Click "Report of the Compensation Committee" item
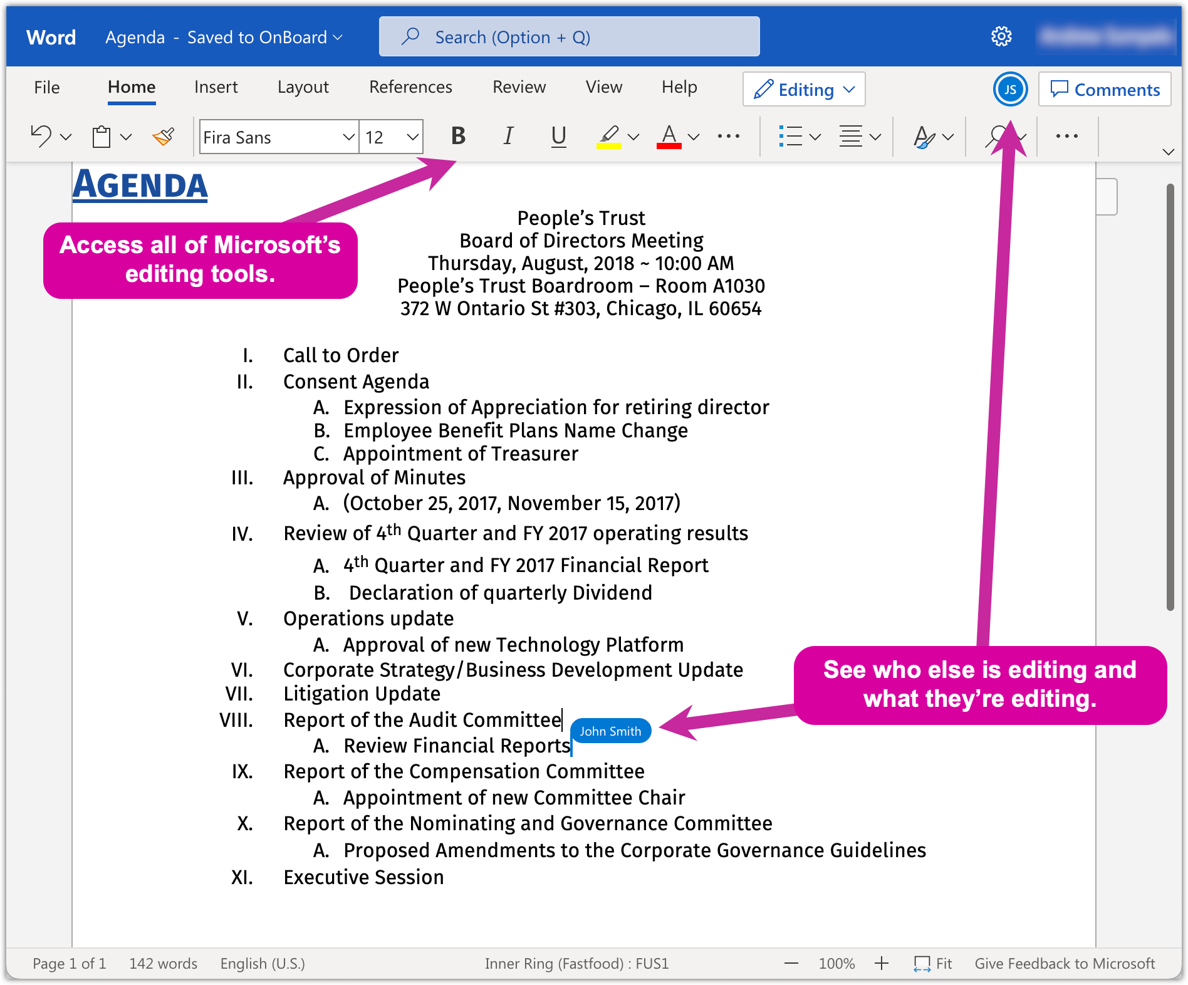Viewport: 1188px width, 985px height. point(464,771)
